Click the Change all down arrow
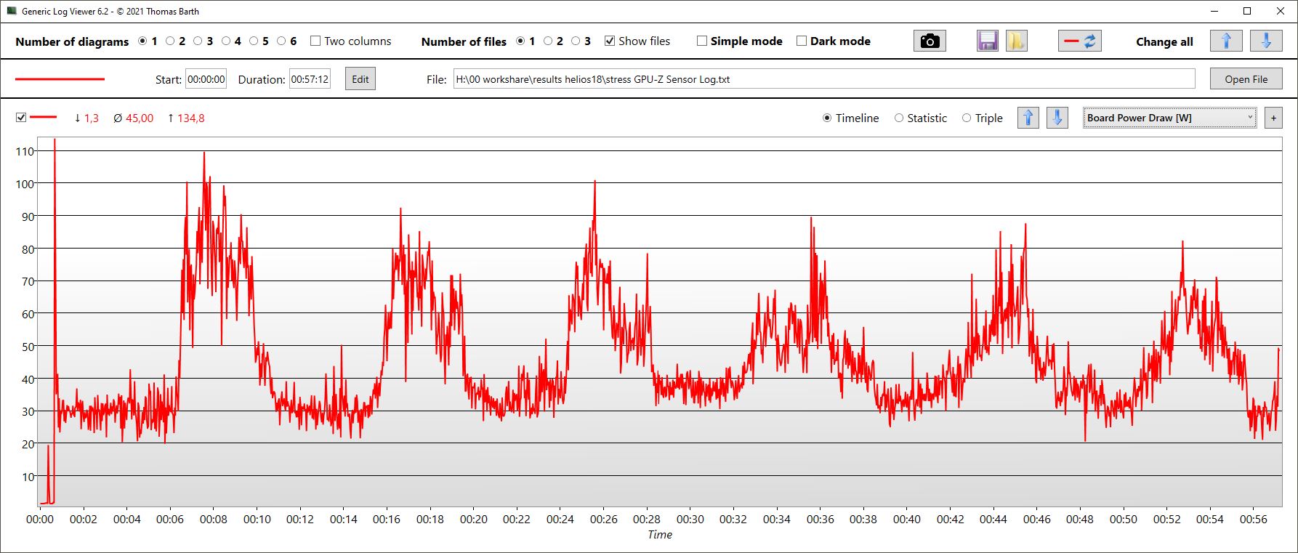 [1265, 41]
